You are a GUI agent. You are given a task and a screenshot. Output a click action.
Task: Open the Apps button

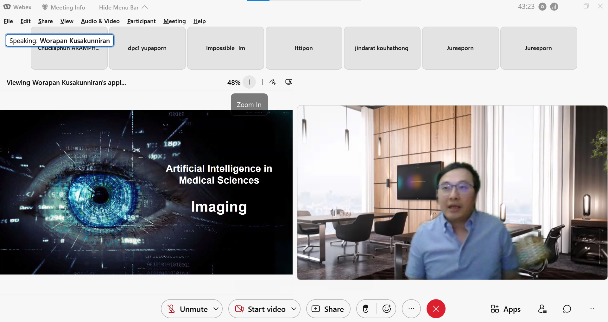coord(506,309)
